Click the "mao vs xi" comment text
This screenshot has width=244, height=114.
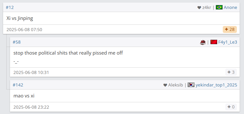24,96
